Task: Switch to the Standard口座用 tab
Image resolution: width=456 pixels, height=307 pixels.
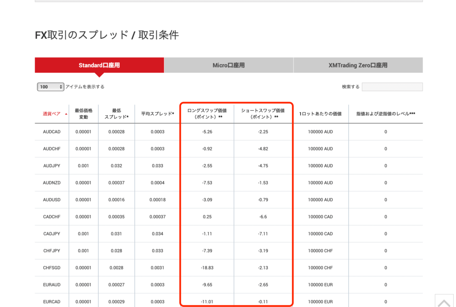Action: click(99, 65)
